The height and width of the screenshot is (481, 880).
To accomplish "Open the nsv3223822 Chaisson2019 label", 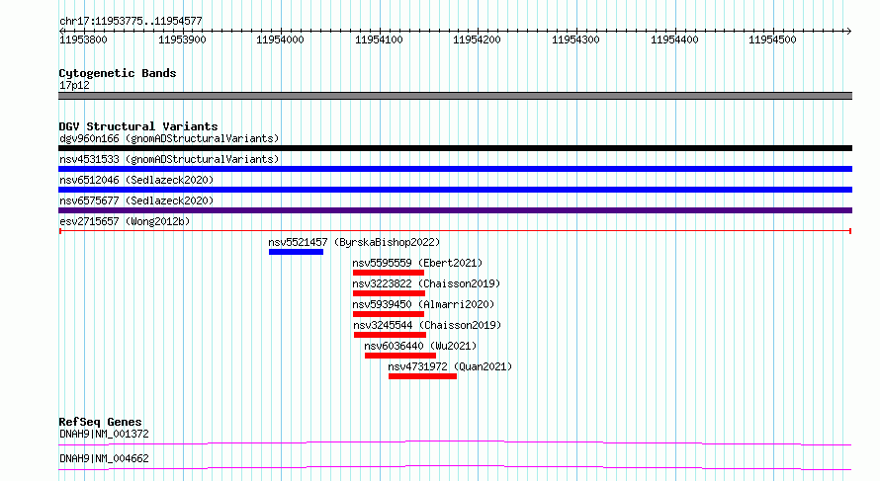I will tap(426, 283).
